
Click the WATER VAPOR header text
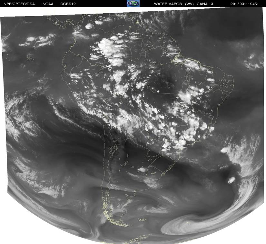pyautogui.click(x=168, y=4)
